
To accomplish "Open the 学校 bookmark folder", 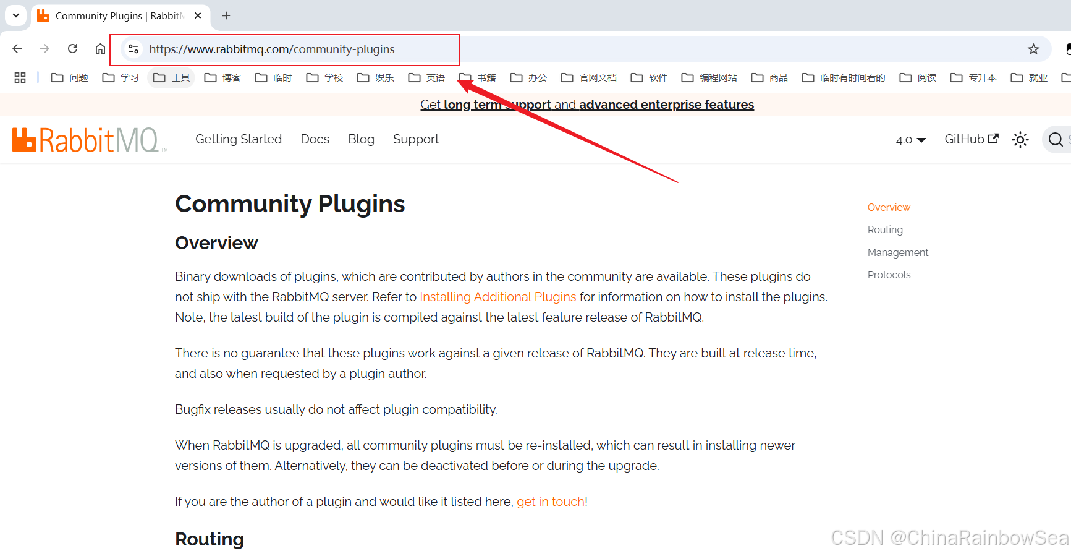I will click(324, 77).
